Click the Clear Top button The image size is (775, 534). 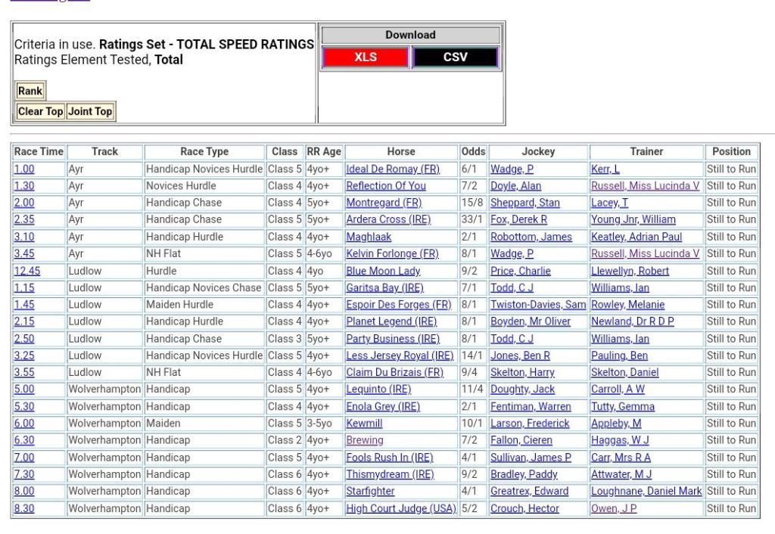coord(40,111)
